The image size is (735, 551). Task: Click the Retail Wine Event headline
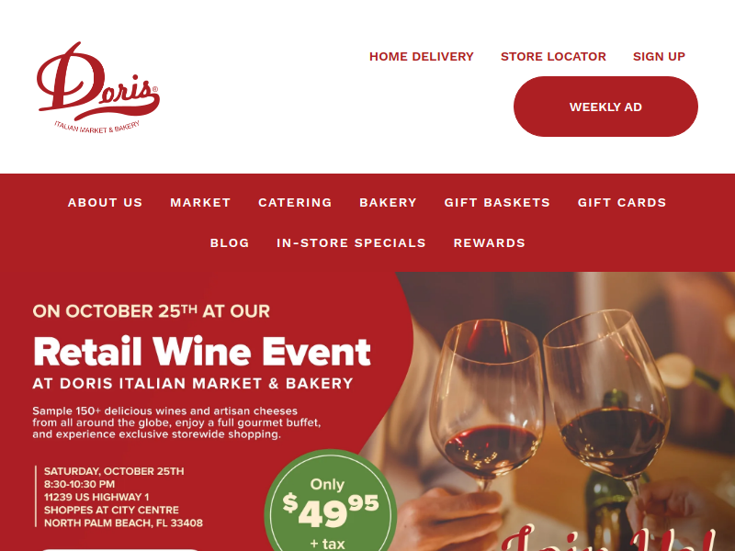[x=202, y=352]
